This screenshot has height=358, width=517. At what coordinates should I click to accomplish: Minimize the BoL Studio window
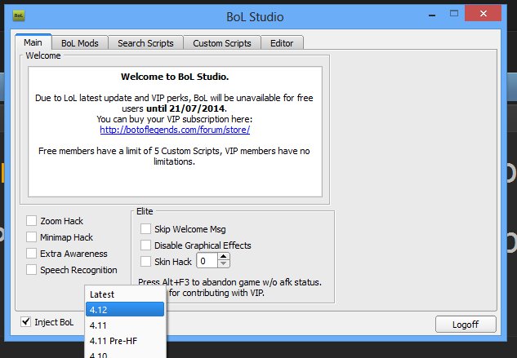point(432,15)
